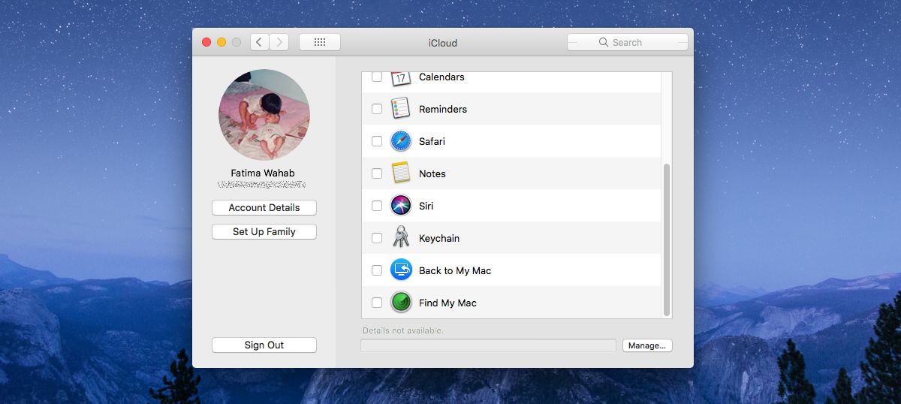Enable the Reminders checkbox
901x404 pixels.
coord(377,109)
